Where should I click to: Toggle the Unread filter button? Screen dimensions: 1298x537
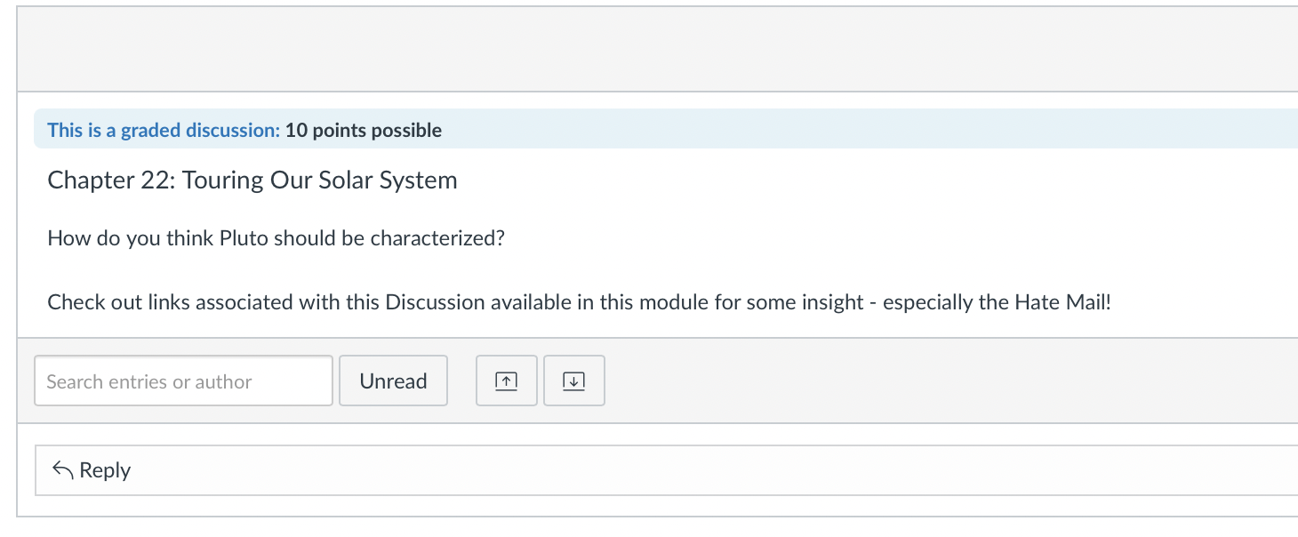[x=393, y=381]
